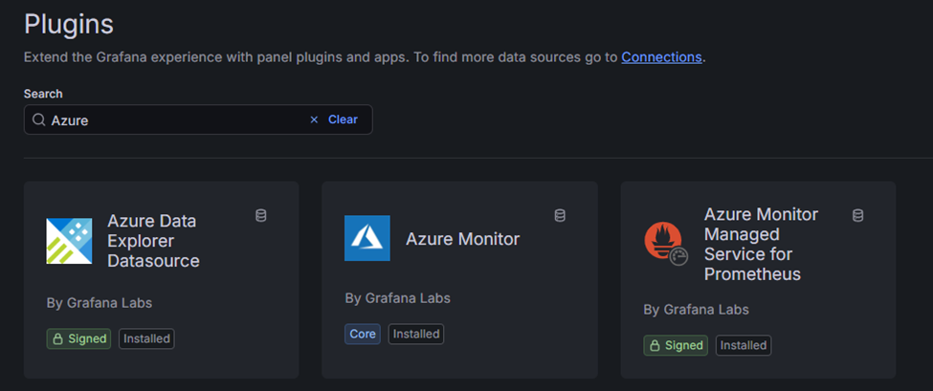This screenshot has height=391, width=933.
Task: Click the Installed badge on Managed Prometheus card
Action: 744,345
